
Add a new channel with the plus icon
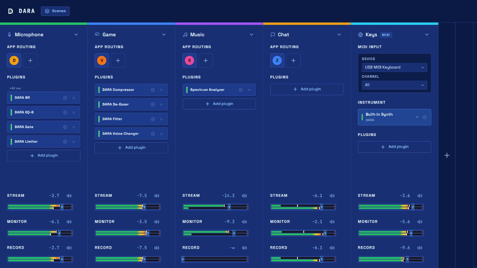447,156
